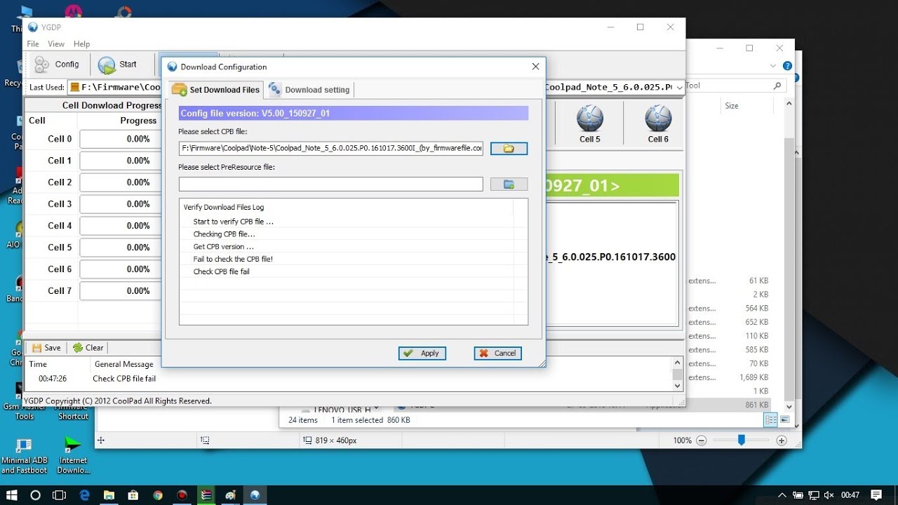Click the Size column header in Explorer
898x505 pixels.
732,106
